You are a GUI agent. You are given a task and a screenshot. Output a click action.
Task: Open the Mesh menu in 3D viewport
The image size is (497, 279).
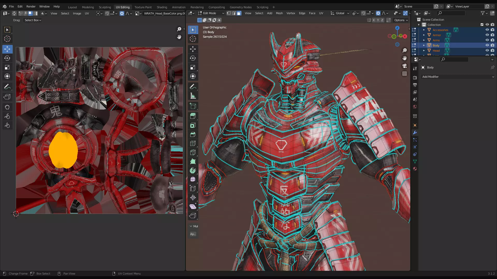pyautogui.click(x=279, y=13)
